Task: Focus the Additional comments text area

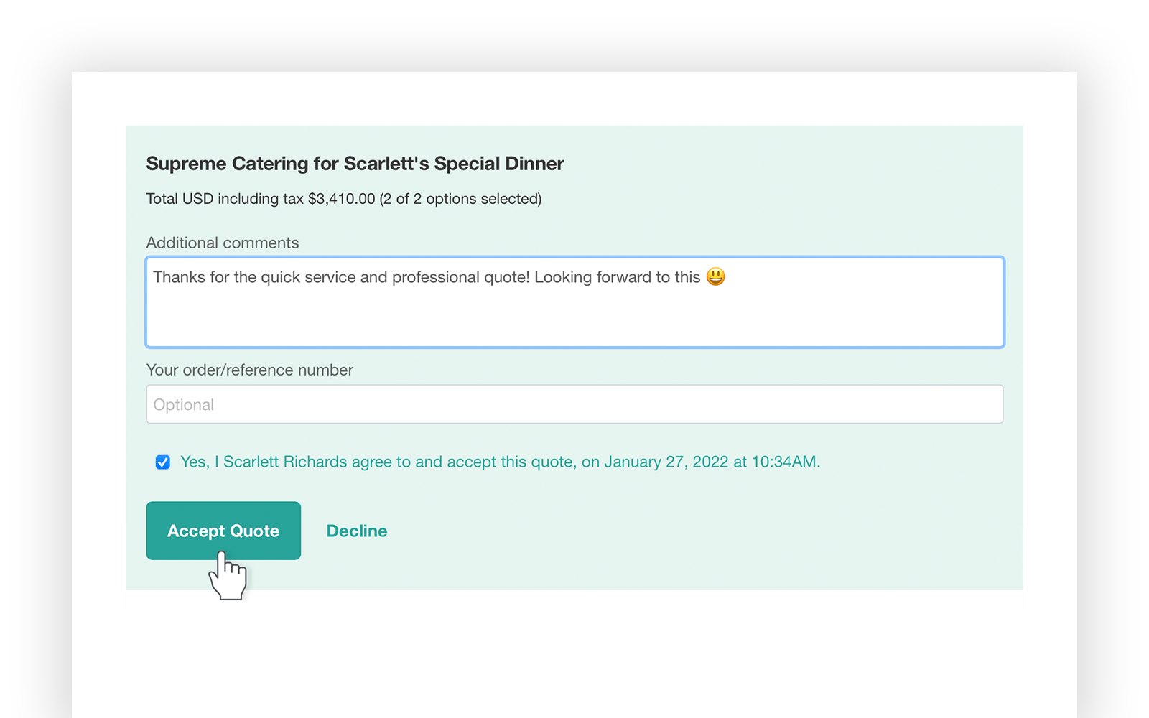Action: (574, 302)
